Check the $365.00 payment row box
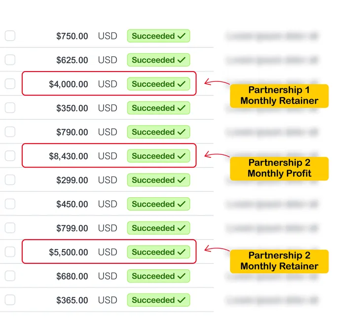 pyautogui.click(x=10, y=300)
